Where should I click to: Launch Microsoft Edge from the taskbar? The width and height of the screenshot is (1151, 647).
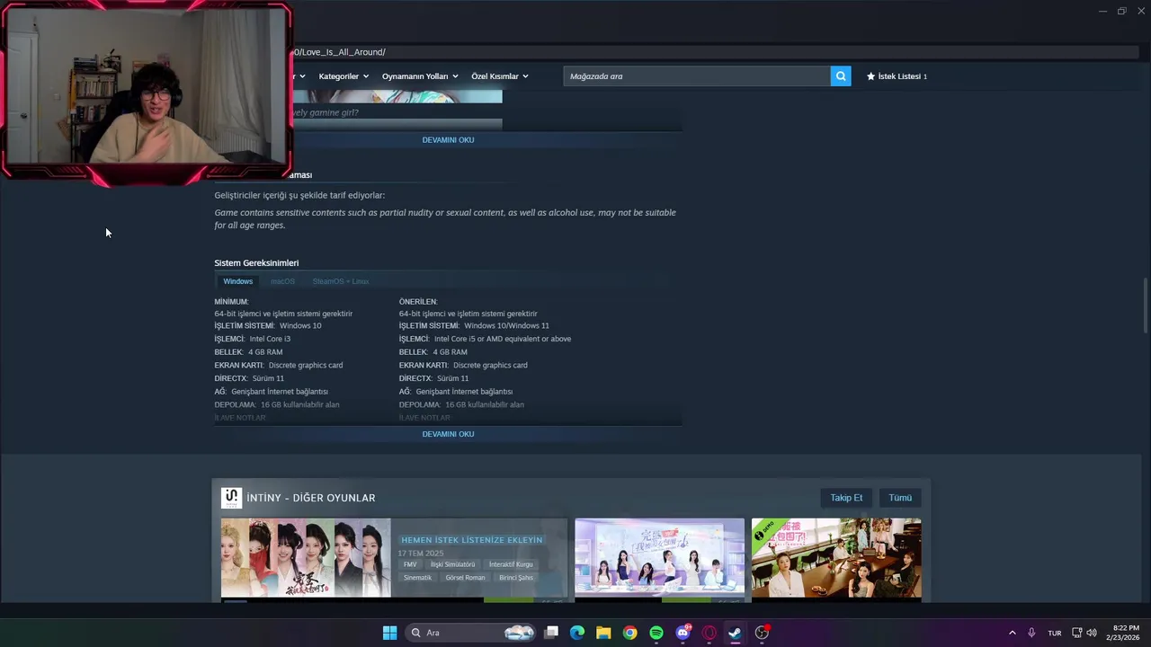577,633
